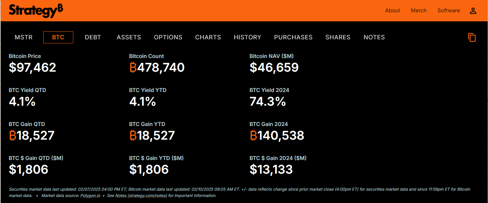Click the Bitcoin Count label
The width and height of the screenshot is (488, 203).
pyautogui.click(x=146, y=56)
